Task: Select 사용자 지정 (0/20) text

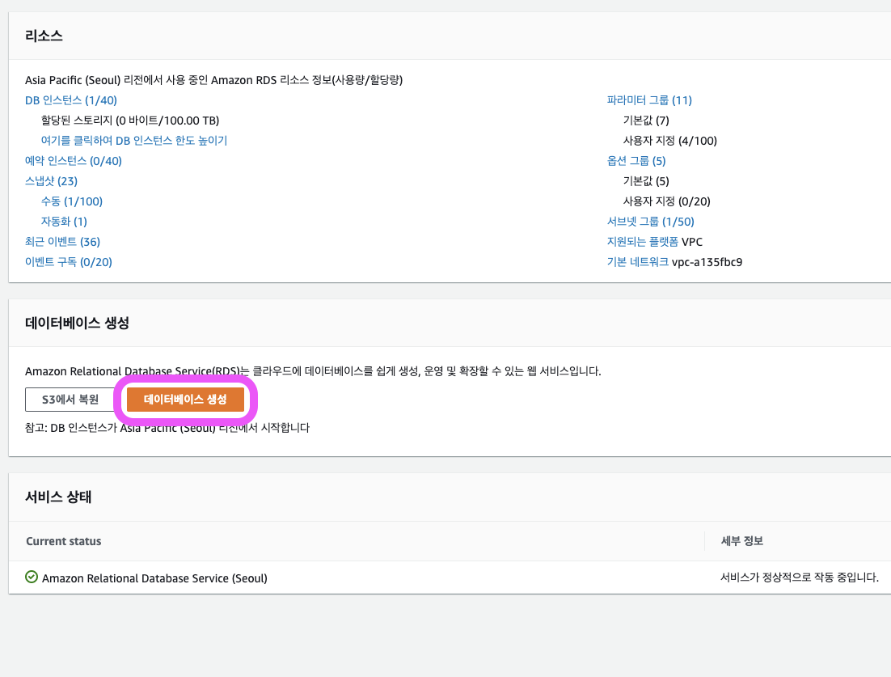Action: click(666, 201)
